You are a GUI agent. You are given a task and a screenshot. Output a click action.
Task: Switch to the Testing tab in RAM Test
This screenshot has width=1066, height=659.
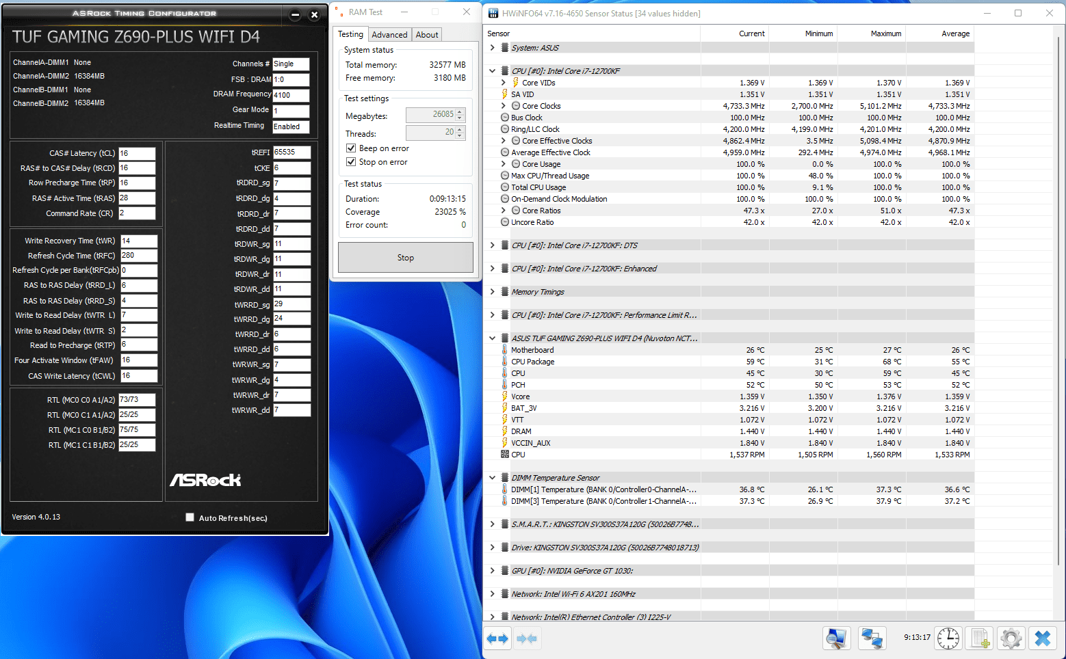click(x=350, y=34)
